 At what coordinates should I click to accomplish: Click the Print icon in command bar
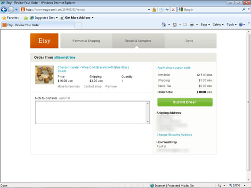[x=192, y=24]
